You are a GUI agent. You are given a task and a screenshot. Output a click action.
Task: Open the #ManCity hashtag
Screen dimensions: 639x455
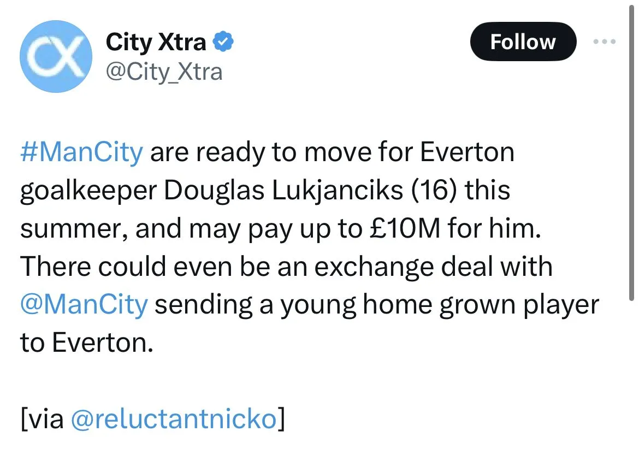click(x=81, y=152)
